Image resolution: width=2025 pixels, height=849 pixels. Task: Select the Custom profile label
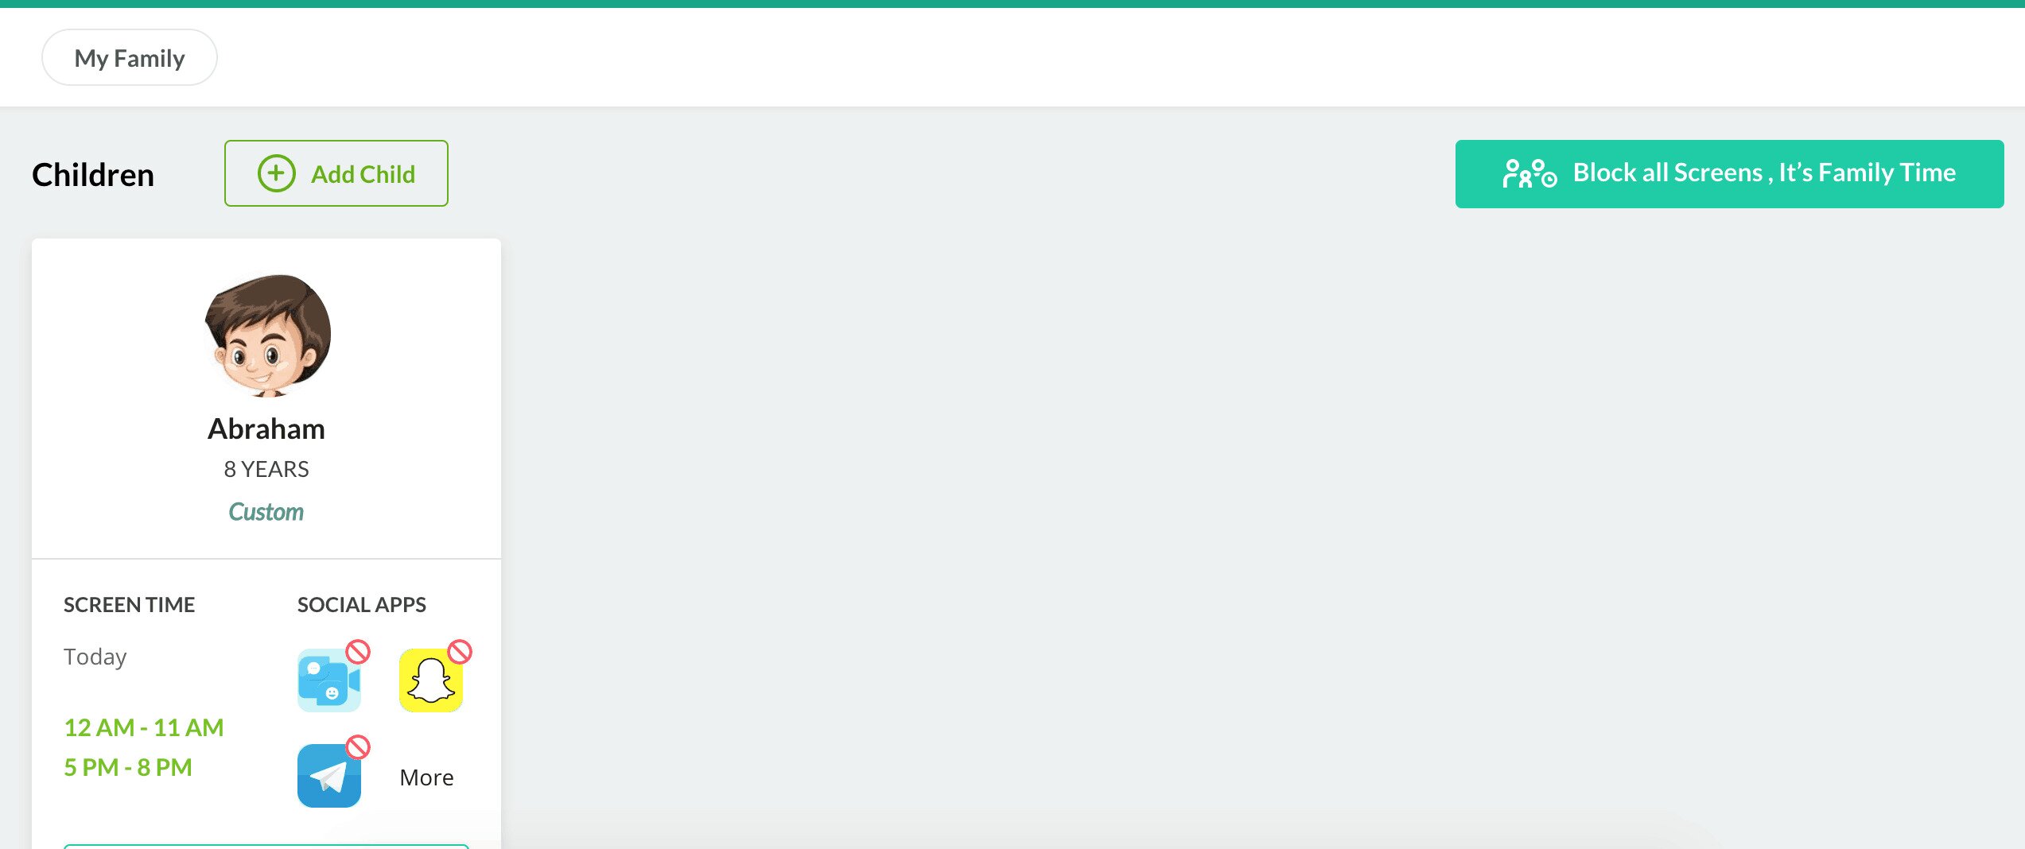click(x=266, y=512)
